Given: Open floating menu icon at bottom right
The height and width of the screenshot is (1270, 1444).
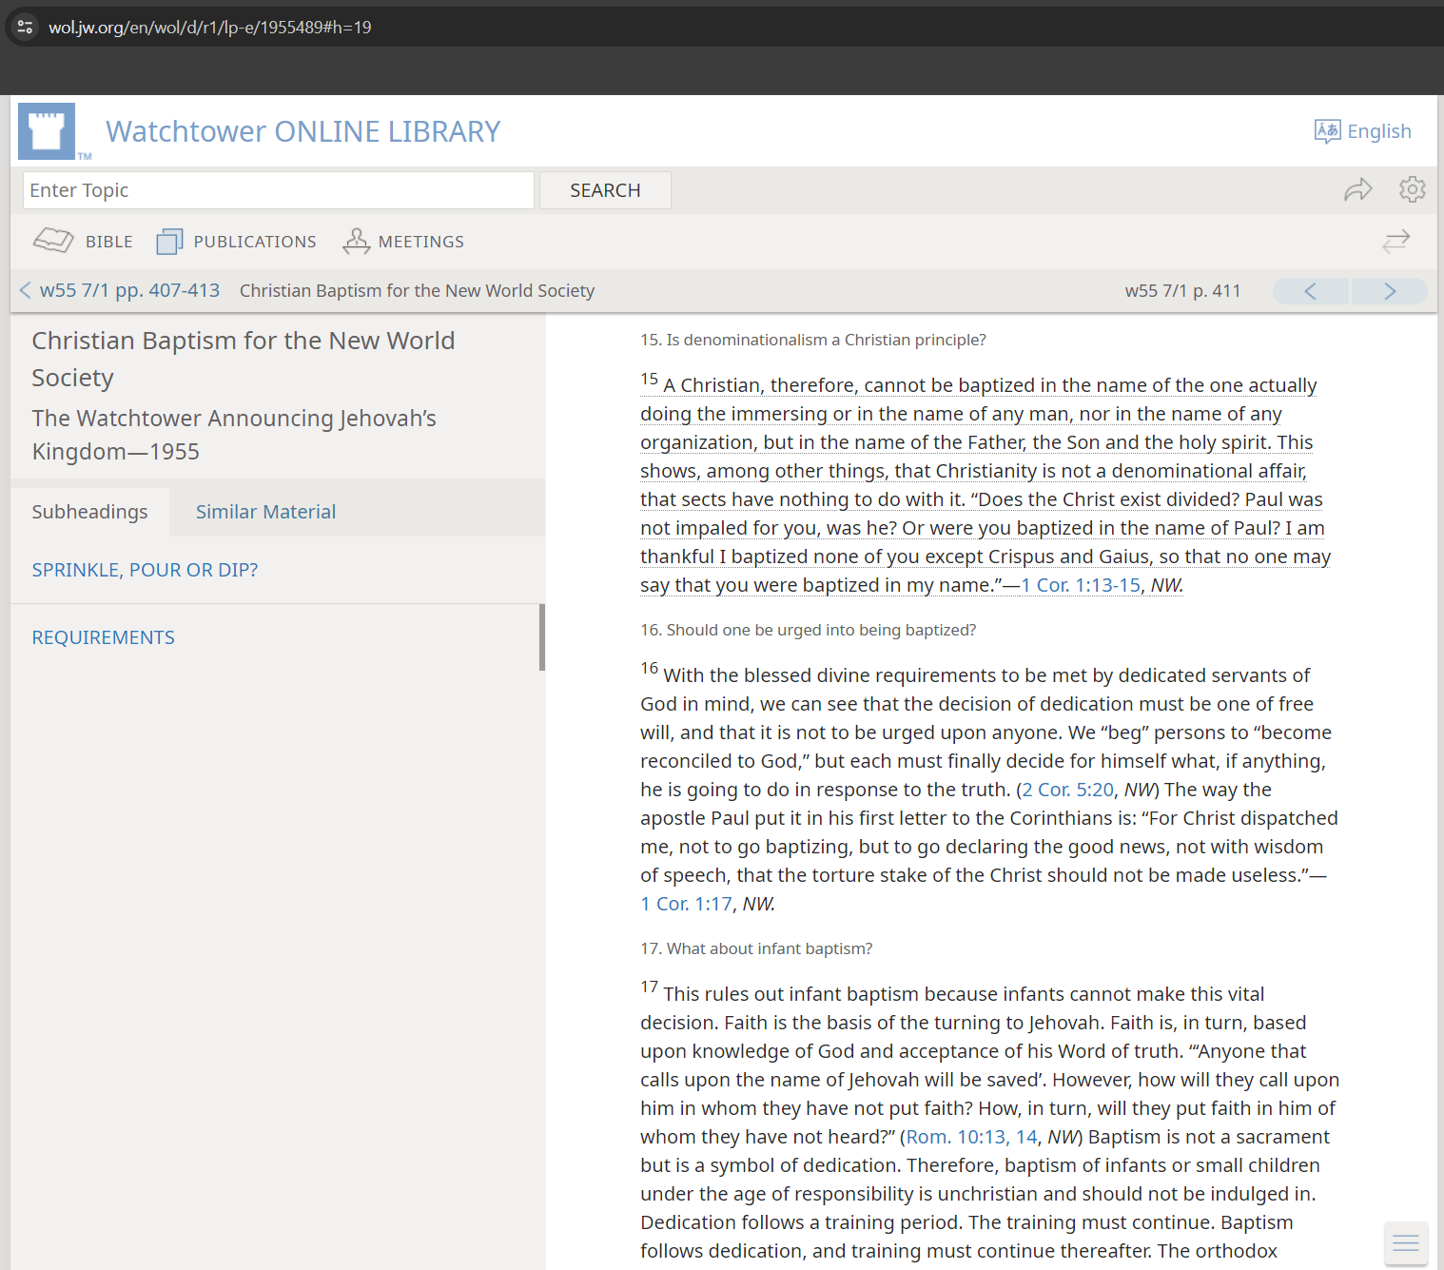Looking at the screenshot, I should [x=1405, y=1243].
